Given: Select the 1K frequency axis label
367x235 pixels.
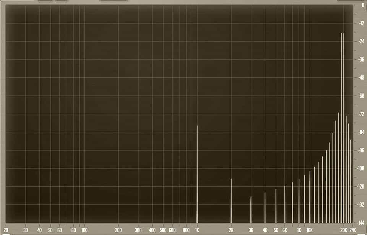Looking at the screenshot, I should click(x=197, y=230).
